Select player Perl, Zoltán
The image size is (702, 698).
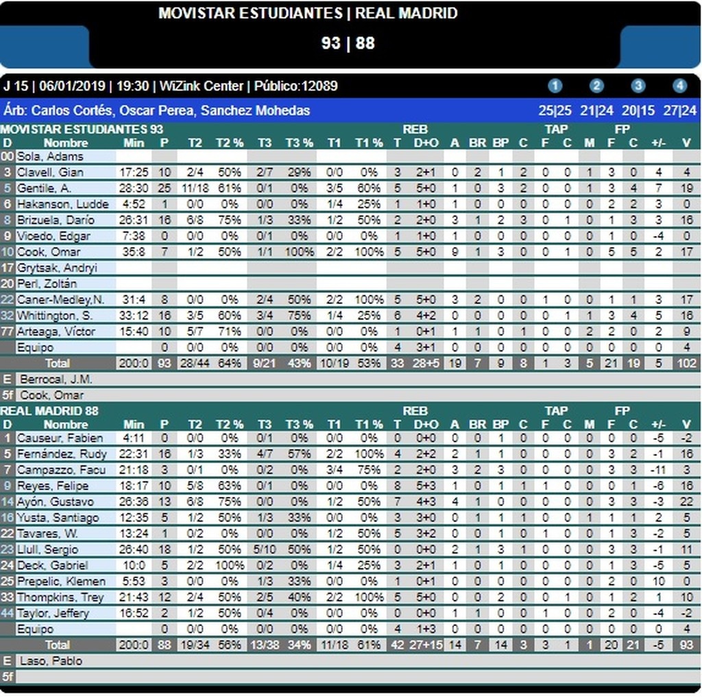click(47, 283)
